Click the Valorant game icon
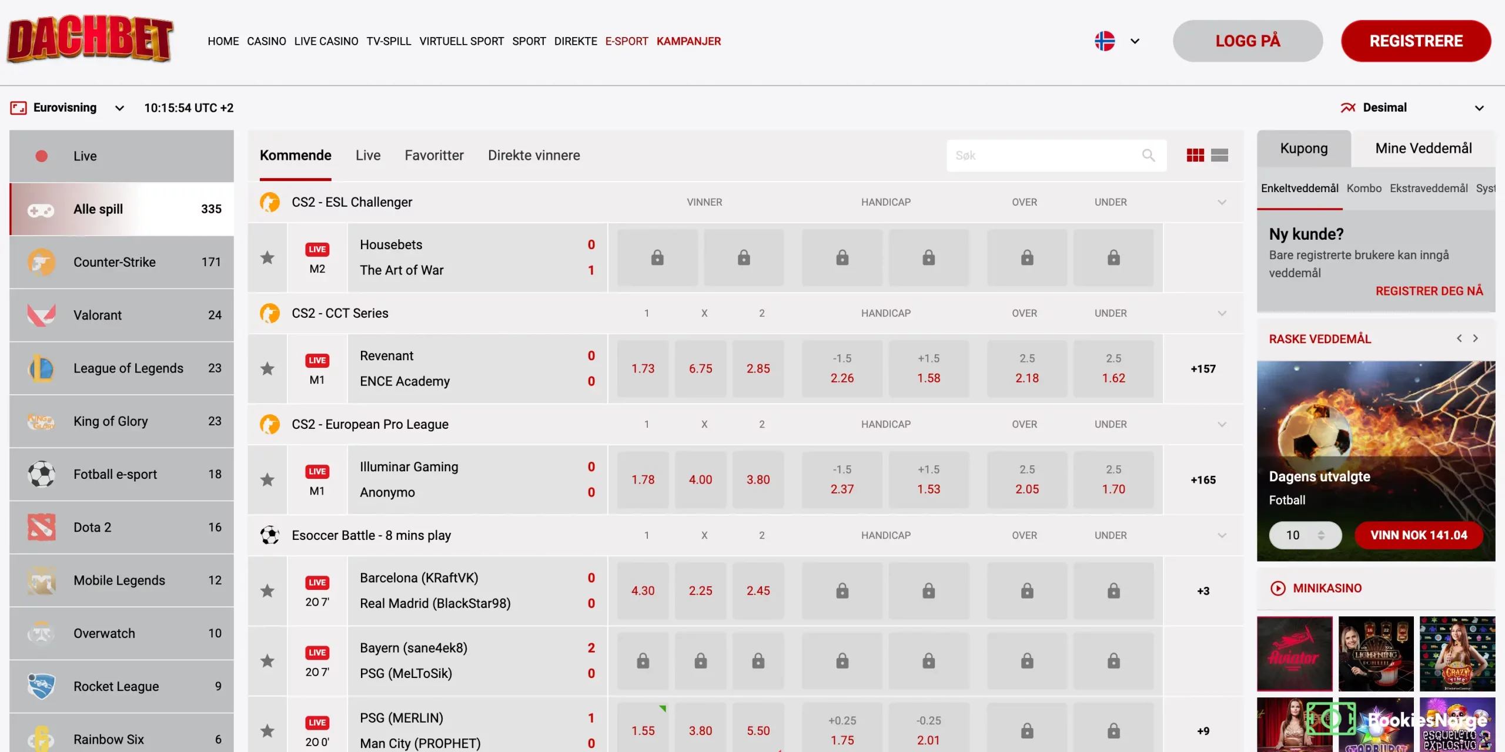The image size is (1505, 752). pyautogui.click(x=41, y=315)
